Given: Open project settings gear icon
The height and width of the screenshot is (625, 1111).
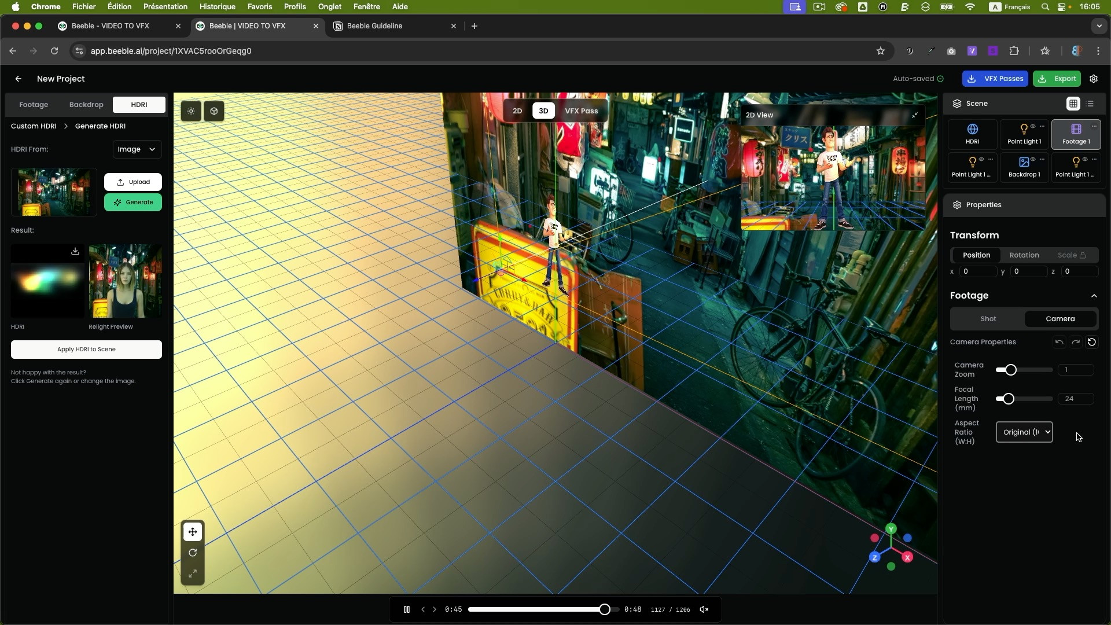Looking at the screenshot, I should click(1094, 79).
